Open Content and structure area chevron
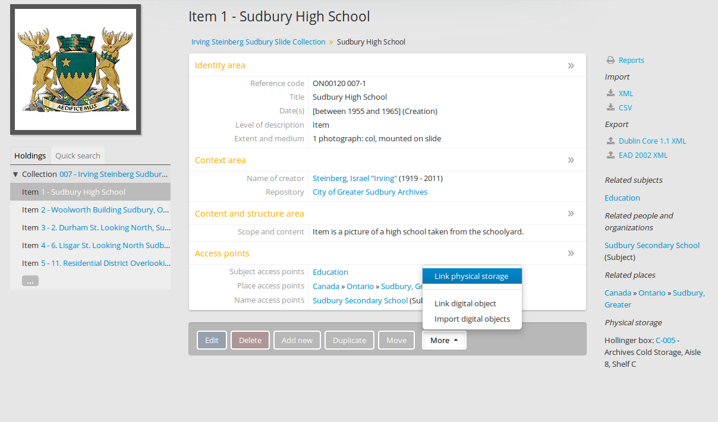Viewport: 718px width, 422px height. click(571, 214)
